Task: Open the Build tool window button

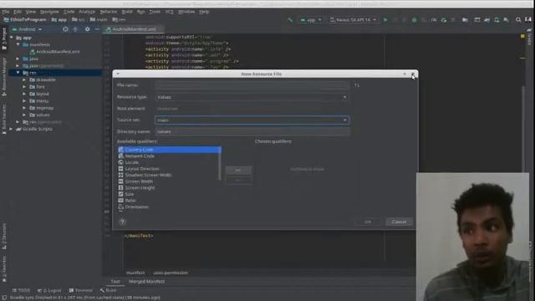Action: tap(108, 290)
